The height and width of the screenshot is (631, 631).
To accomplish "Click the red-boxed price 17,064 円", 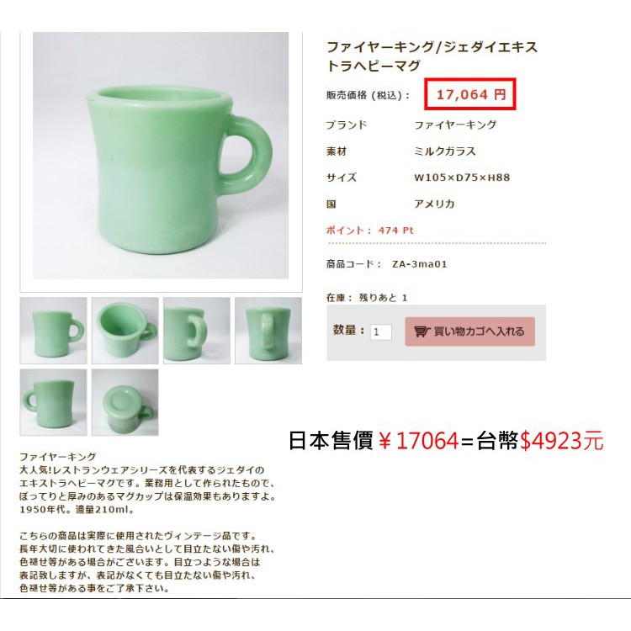I will (x=470, y=94).
